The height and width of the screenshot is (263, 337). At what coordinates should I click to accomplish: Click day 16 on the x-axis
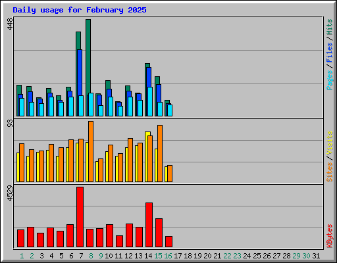click(168, 256)
